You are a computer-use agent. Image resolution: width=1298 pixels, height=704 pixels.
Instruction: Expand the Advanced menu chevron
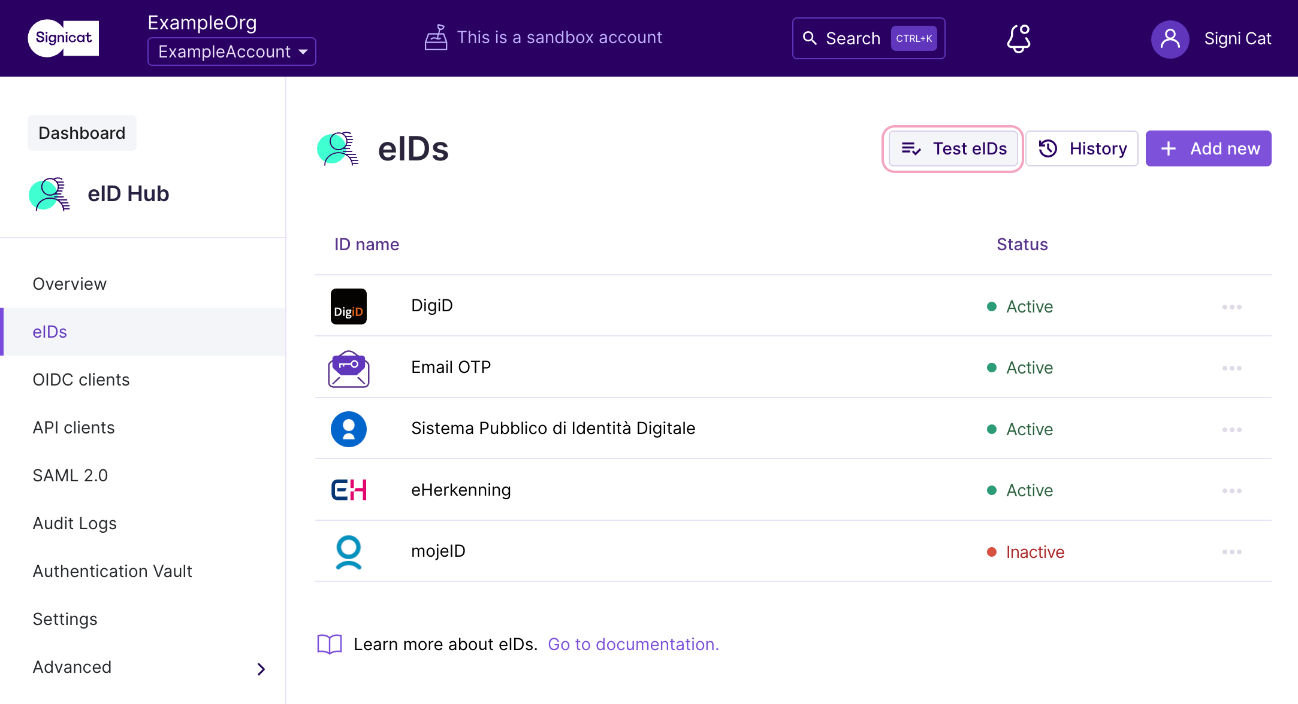coord(261,669)
